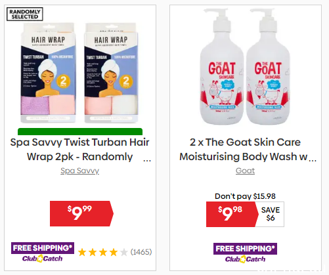
Task: Click Club Catch logo under hair wrap
Action: coord(42,259)
